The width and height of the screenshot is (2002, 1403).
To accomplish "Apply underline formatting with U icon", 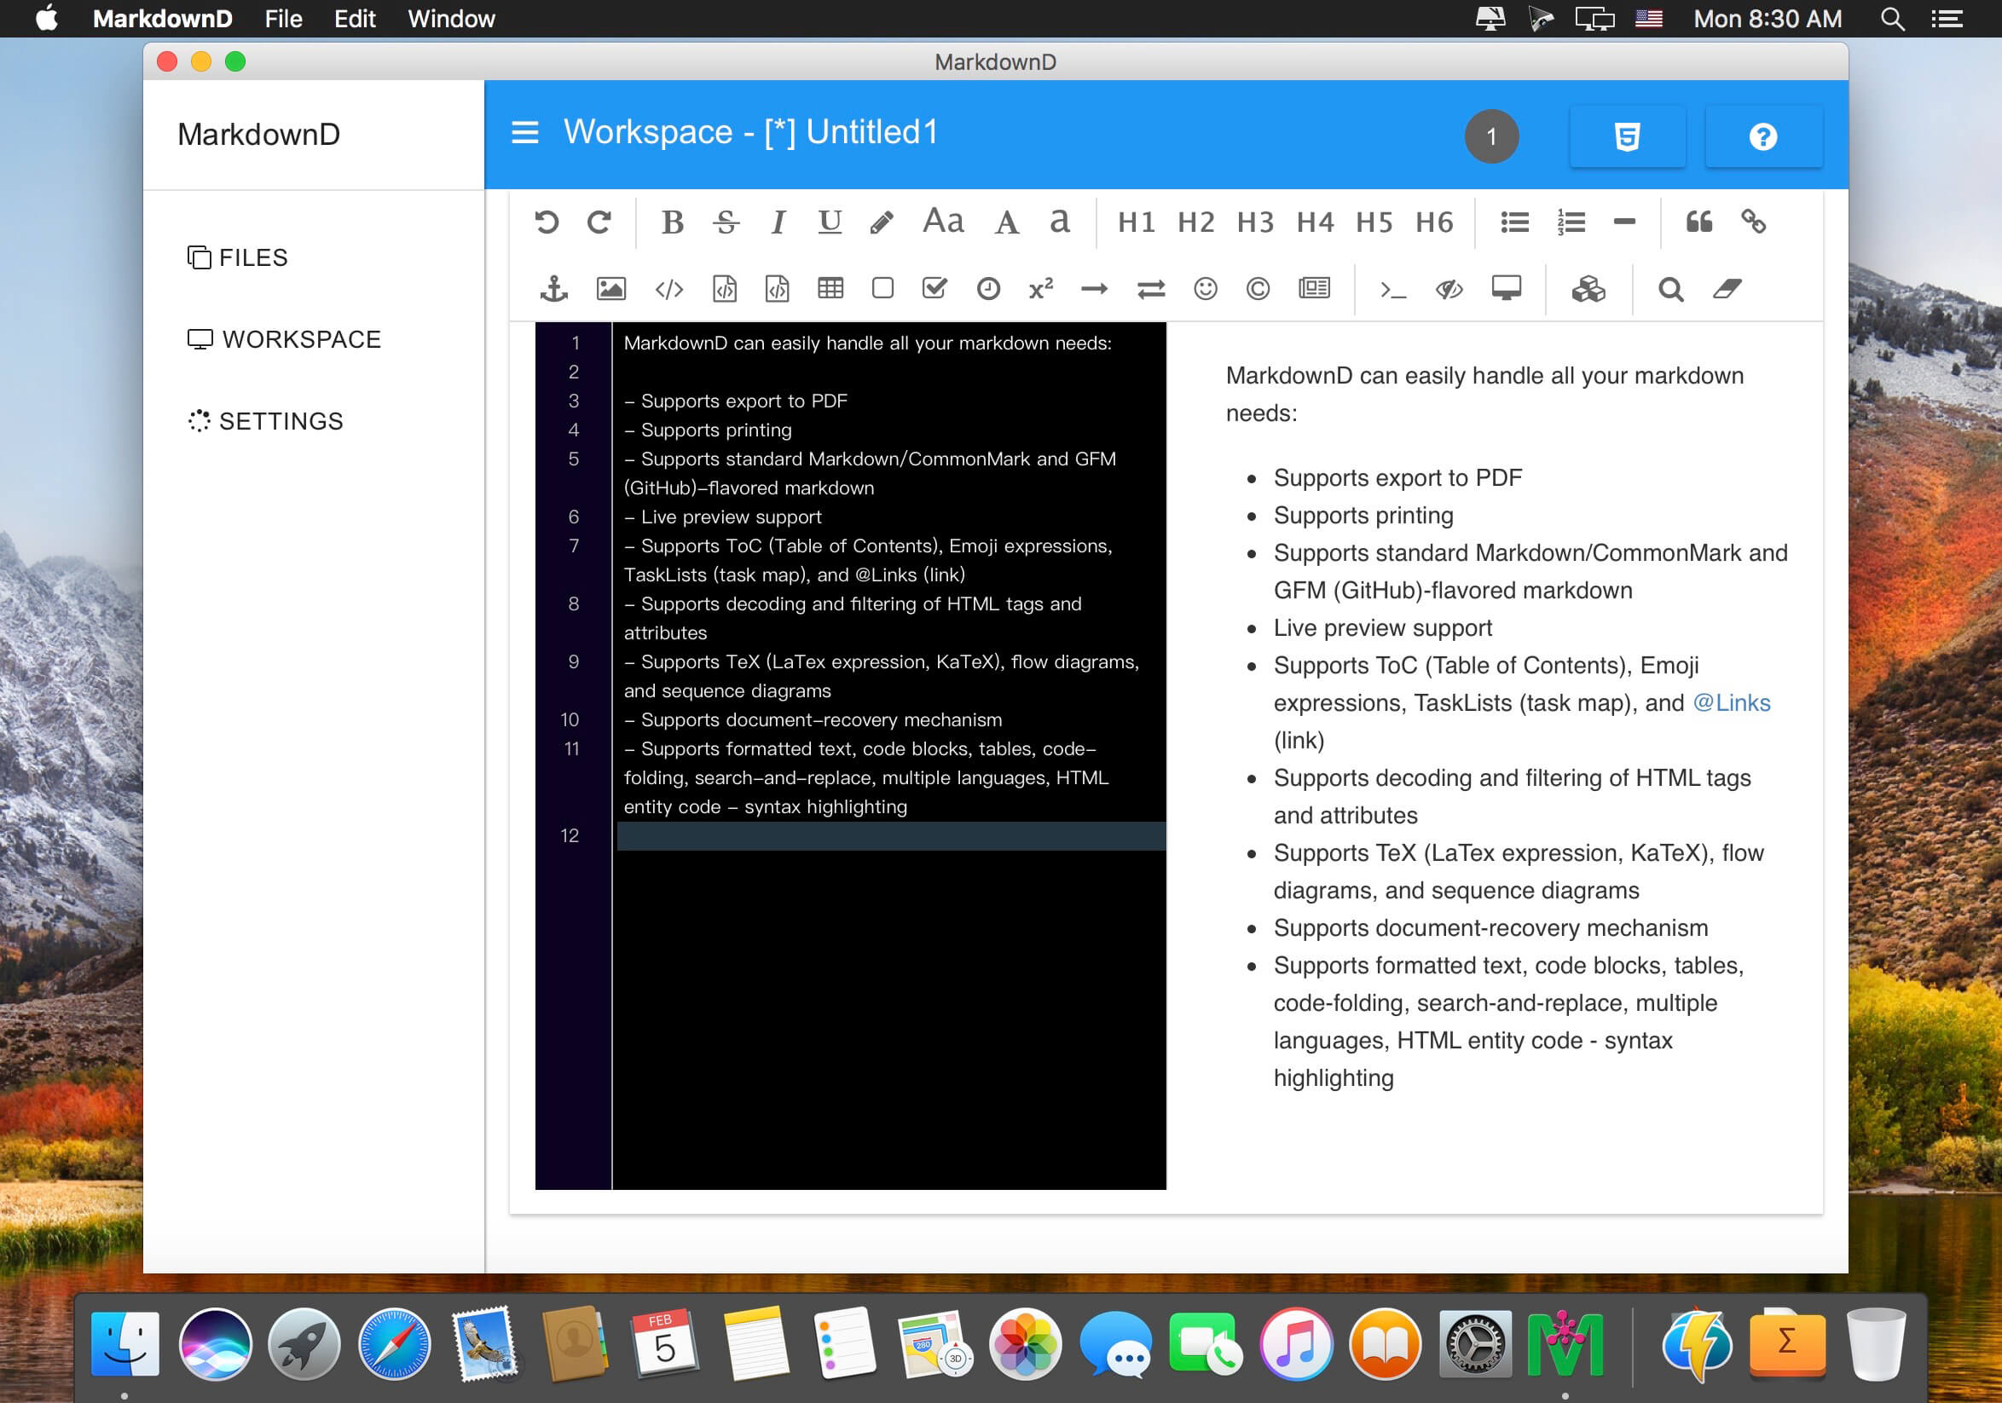I will pos(830,222).
